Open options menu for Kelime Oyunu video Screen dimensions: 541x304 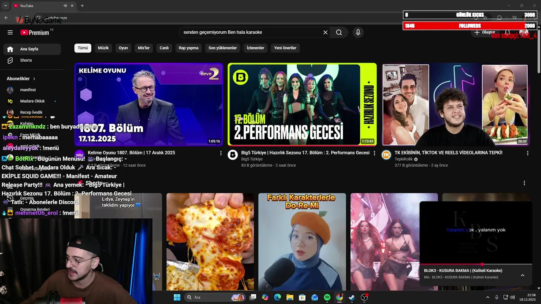[221, 153]
